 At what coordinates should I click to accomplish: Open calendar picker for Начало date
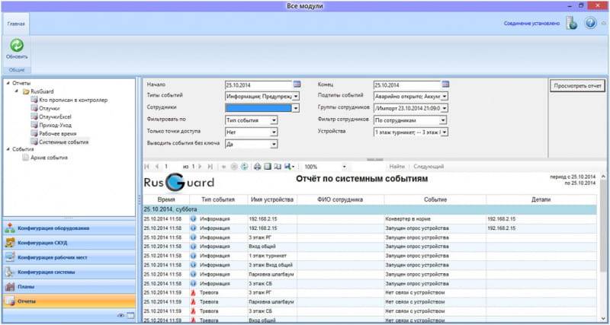297,84
